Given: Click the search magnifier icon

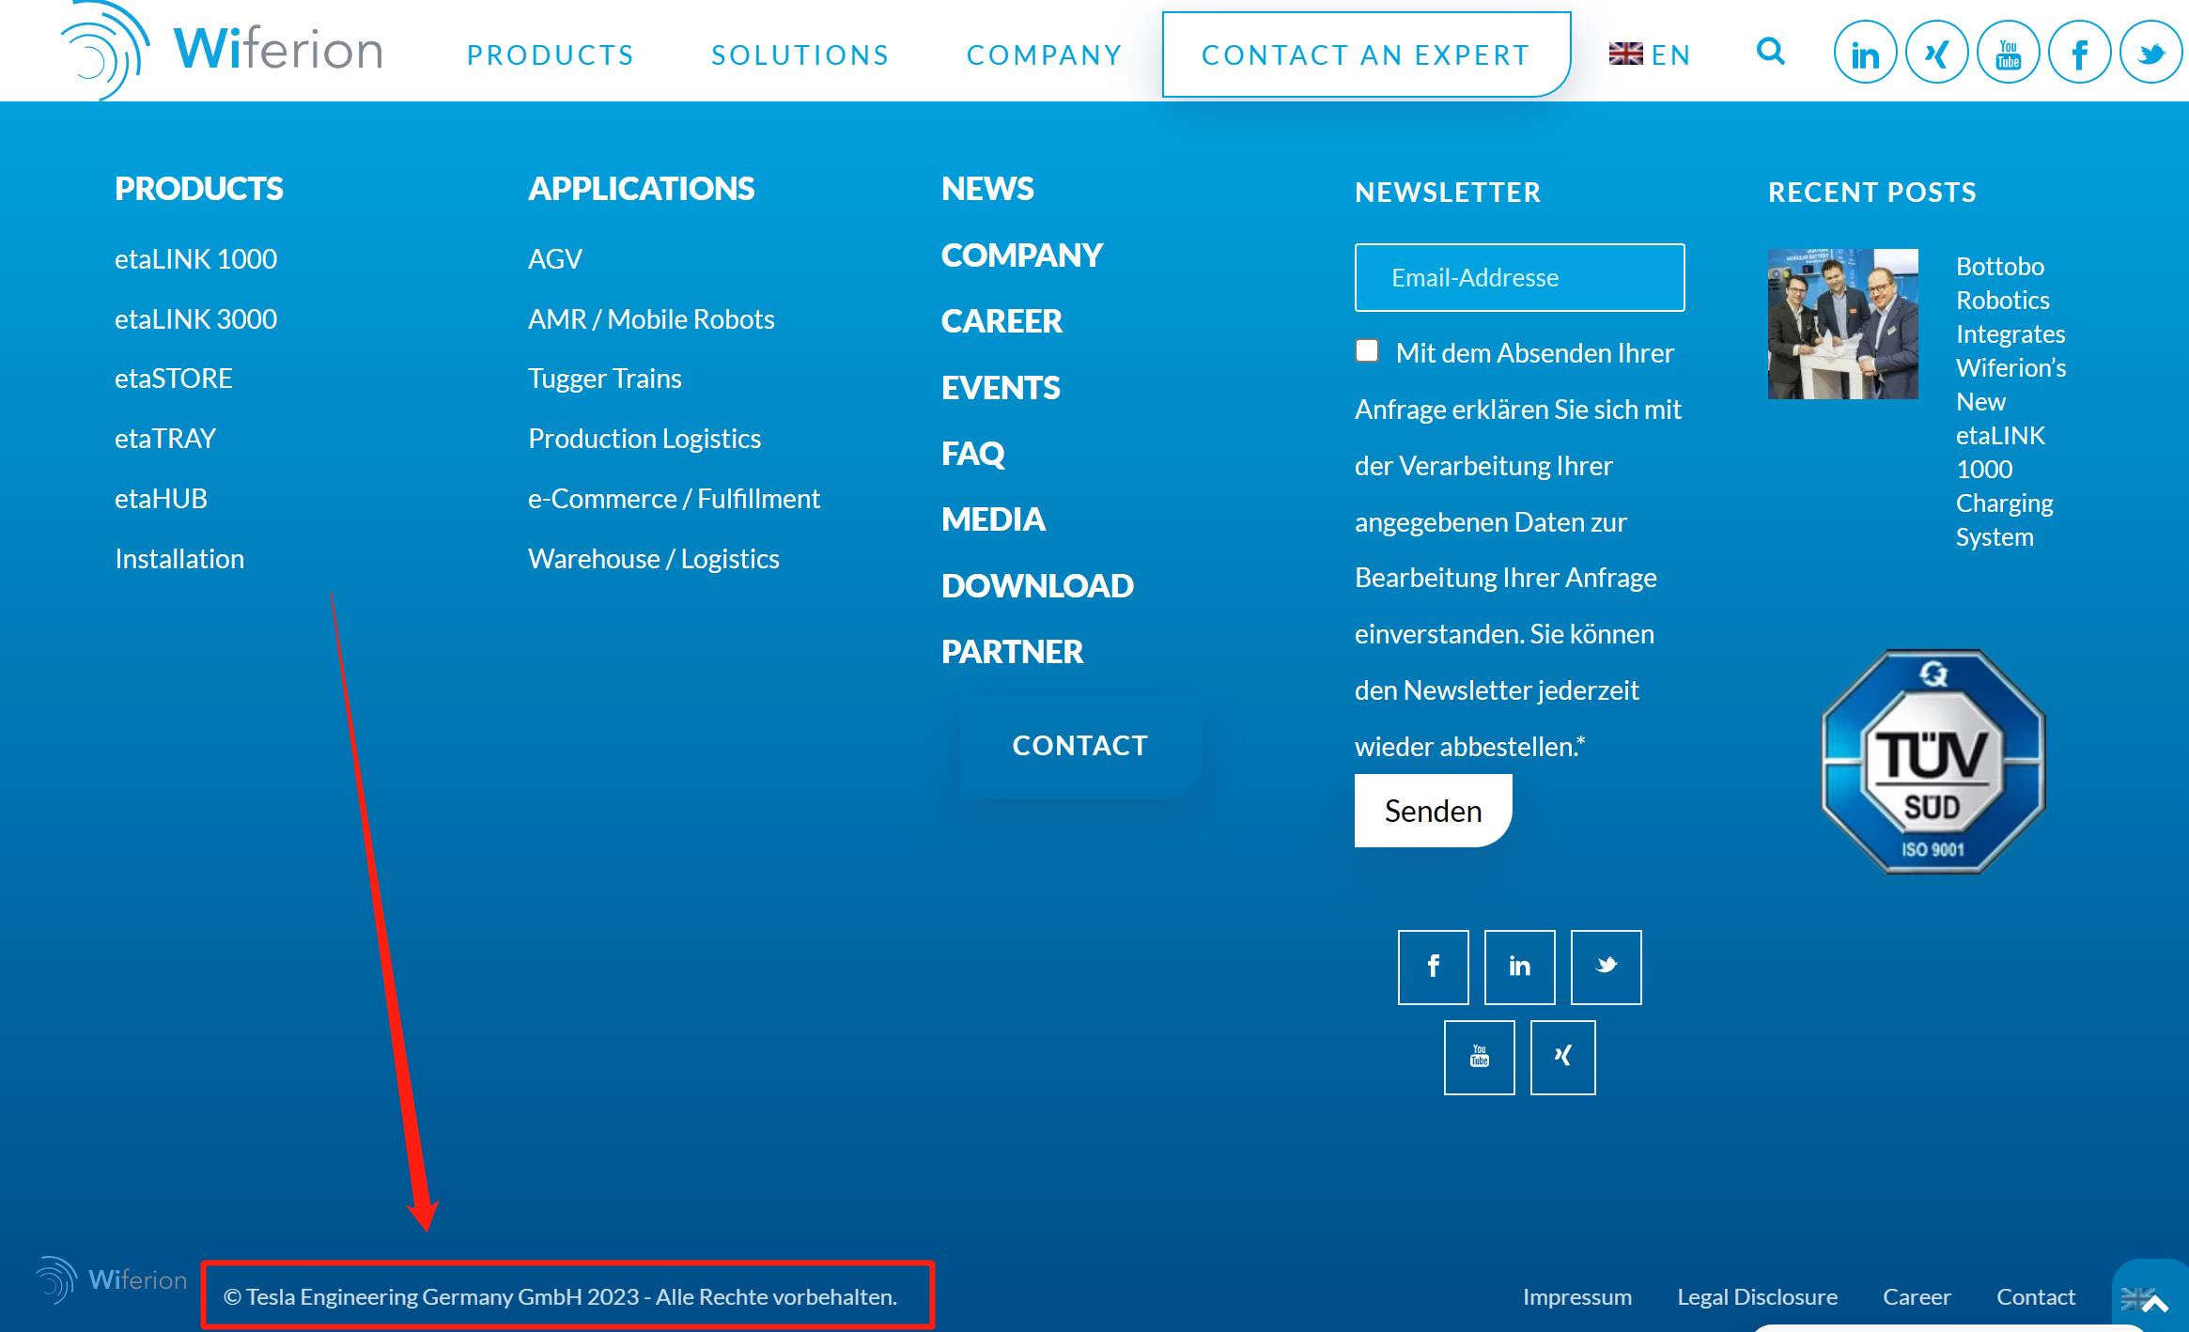Looking at the screenshot, I should point(1770,51).
